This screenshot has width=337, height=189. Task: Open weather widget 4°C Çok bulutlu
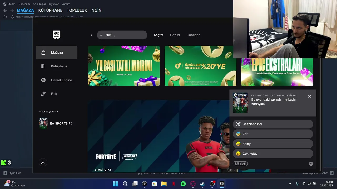tap(15, 183)
